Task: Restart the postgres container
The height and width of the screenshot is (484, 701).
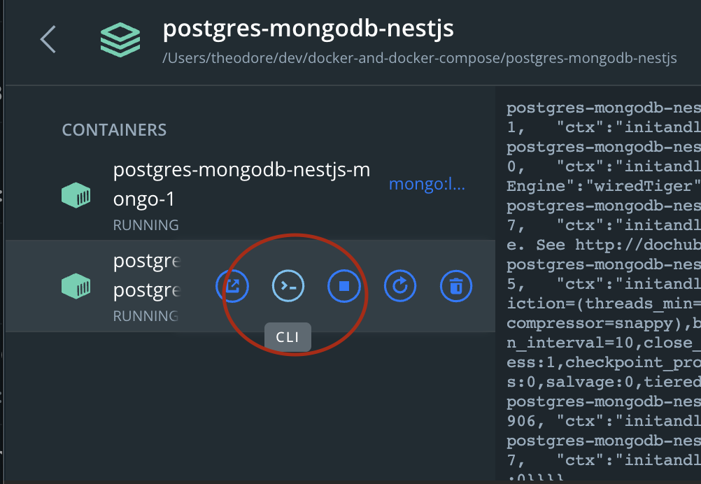Action: [x=400, y=286]
